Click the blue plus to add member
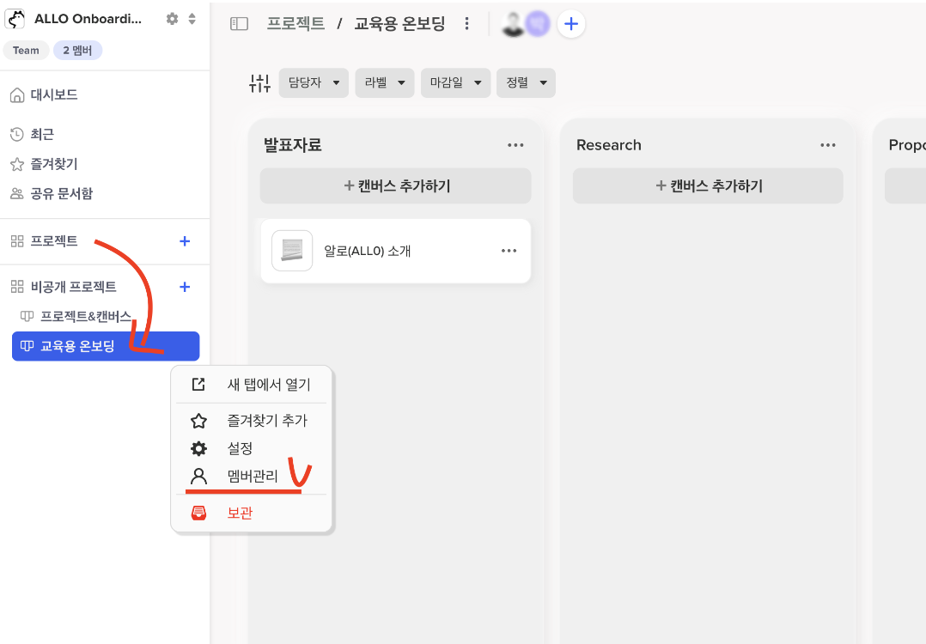926x644 pixels. point(571,24)
